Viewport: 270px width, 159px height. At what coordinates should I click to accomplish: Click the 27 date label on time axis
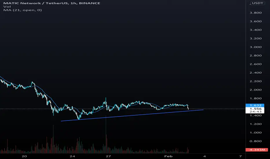pyautogui.click(x=108, y=156)
